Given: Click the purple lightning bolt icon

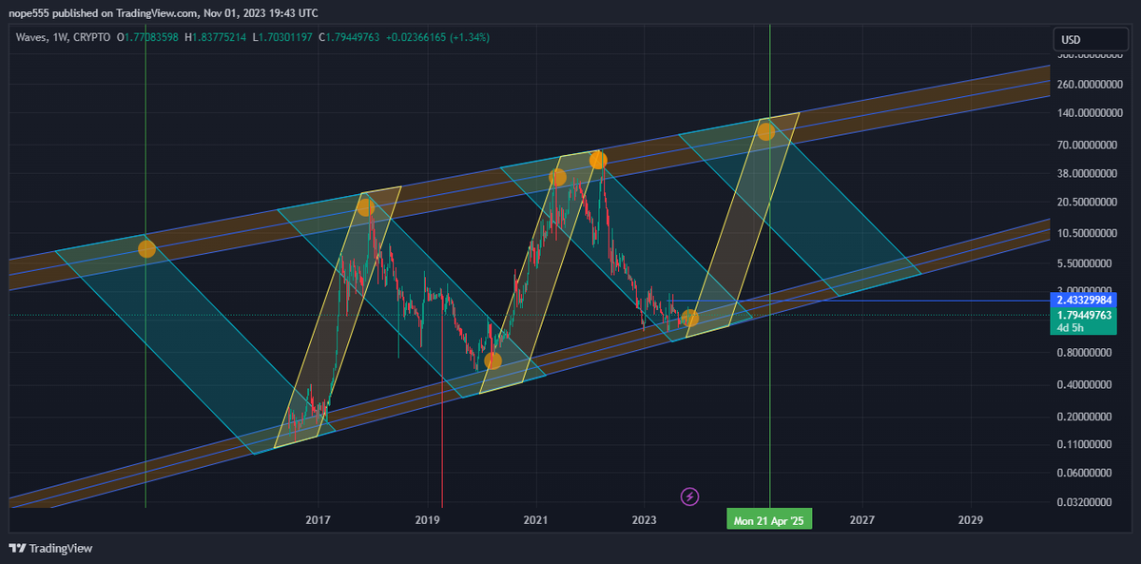Looking at the screenshot, I should [690, 496].
